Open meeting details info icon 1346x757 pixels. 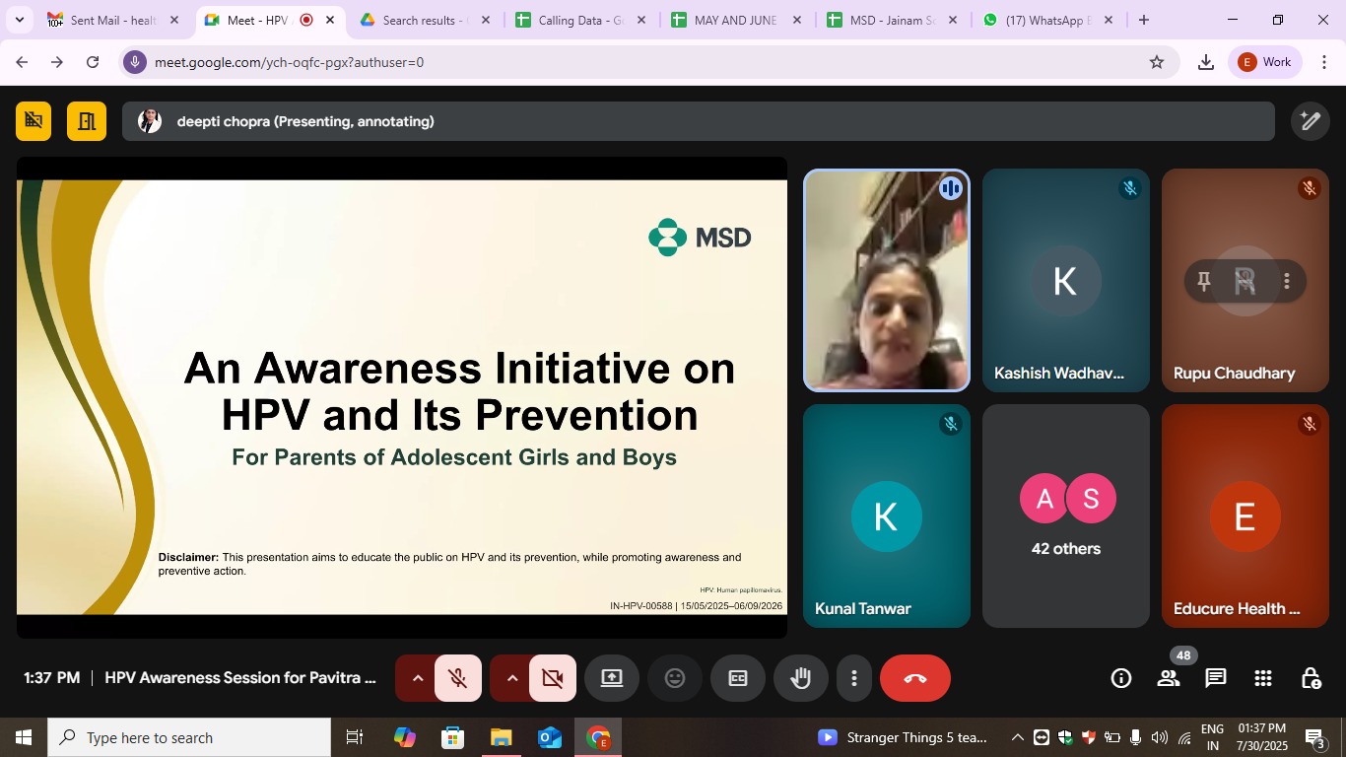click(1121, 678)
